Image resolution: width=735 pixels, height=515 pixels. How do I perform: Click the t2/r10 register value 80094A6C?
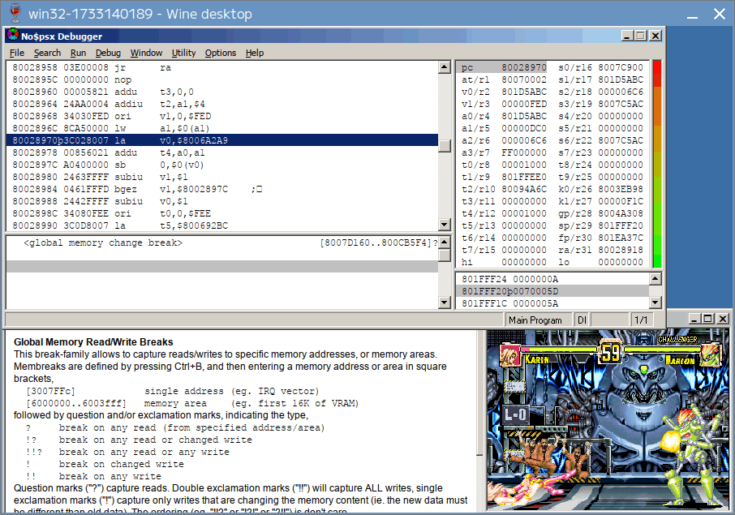[x=523, y=189]
